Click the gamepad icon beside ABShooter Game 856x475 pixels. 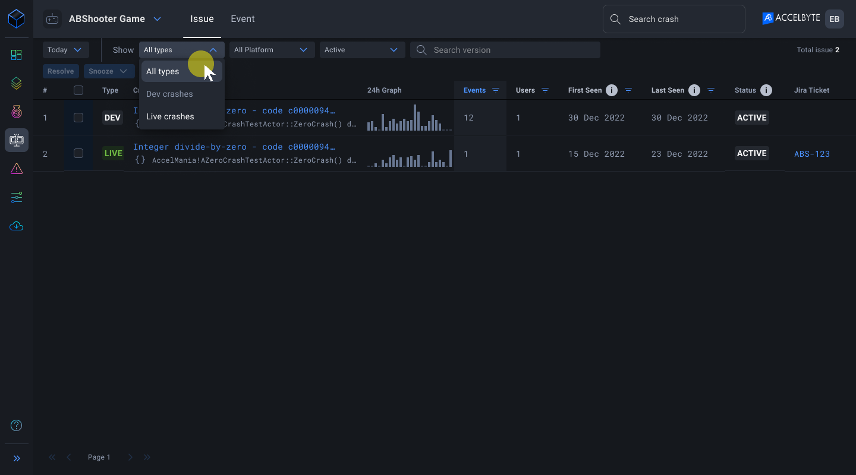[52, 19]
